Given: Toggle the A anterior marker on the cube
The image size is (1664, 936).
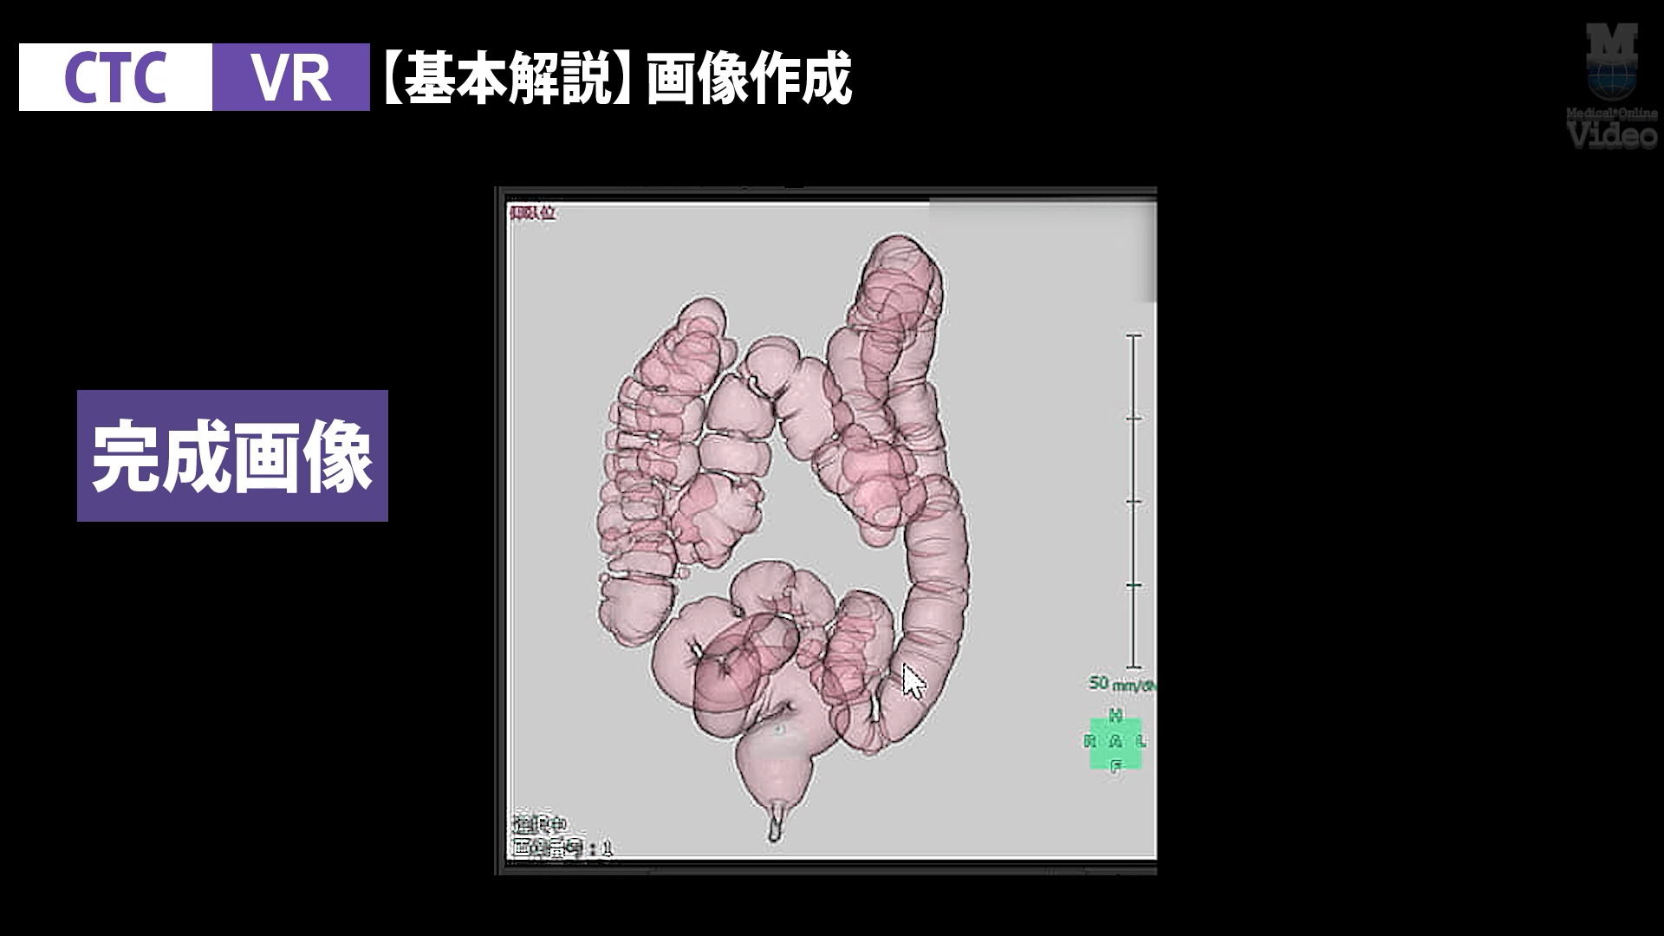Looking at the screenshot, I should 1115,742.
